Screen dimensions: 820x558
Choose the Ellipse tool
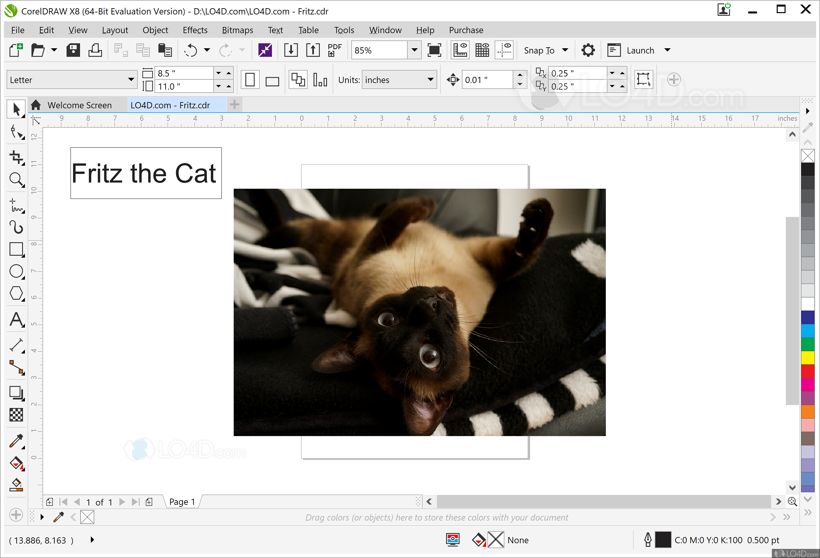tap(16, 271)
